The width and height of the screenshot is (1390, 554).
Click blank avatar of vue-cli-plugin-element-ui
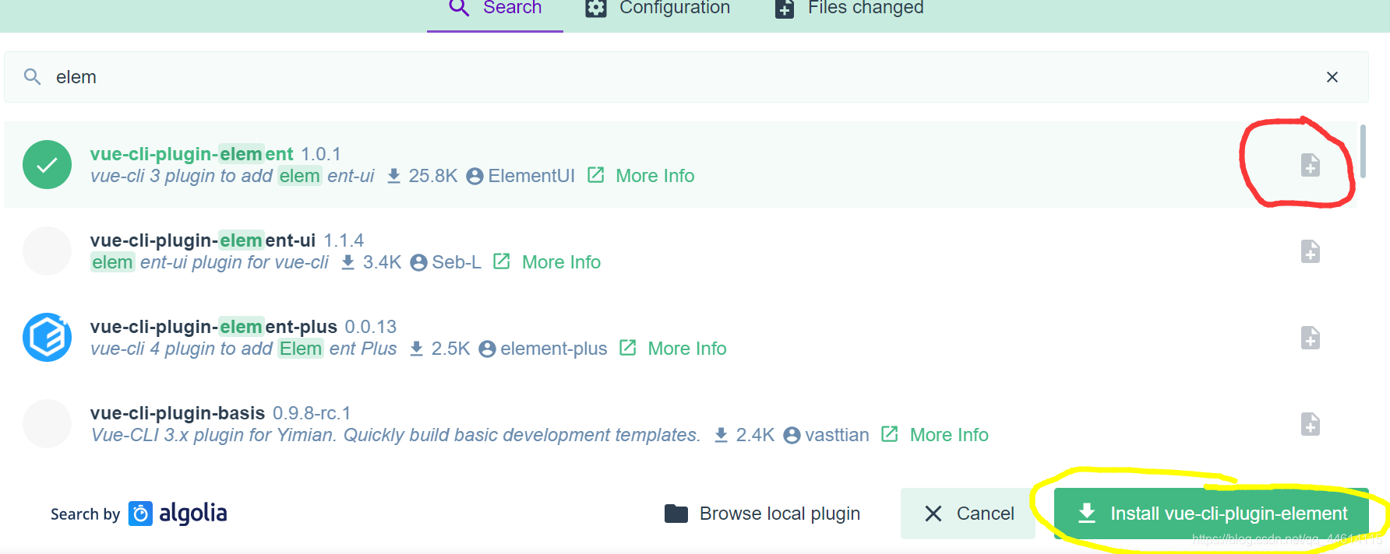47,251
